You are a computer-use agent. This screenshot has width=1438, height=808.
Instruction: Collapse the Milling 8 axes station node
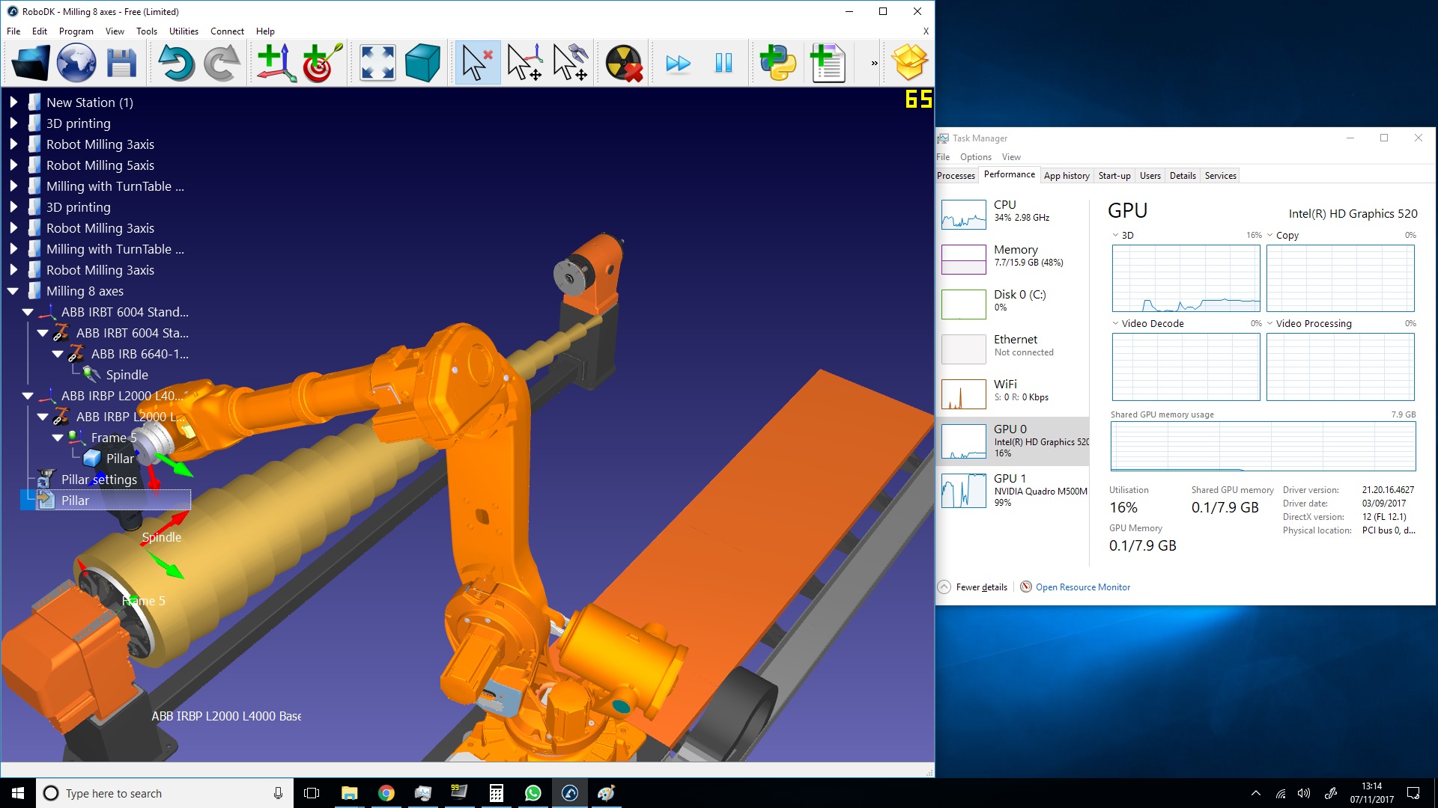coord(13,291)
